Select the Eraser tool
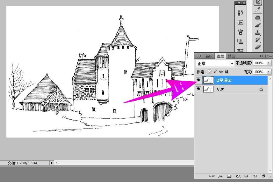Viewport: 273px width, 182px height. 258,47
